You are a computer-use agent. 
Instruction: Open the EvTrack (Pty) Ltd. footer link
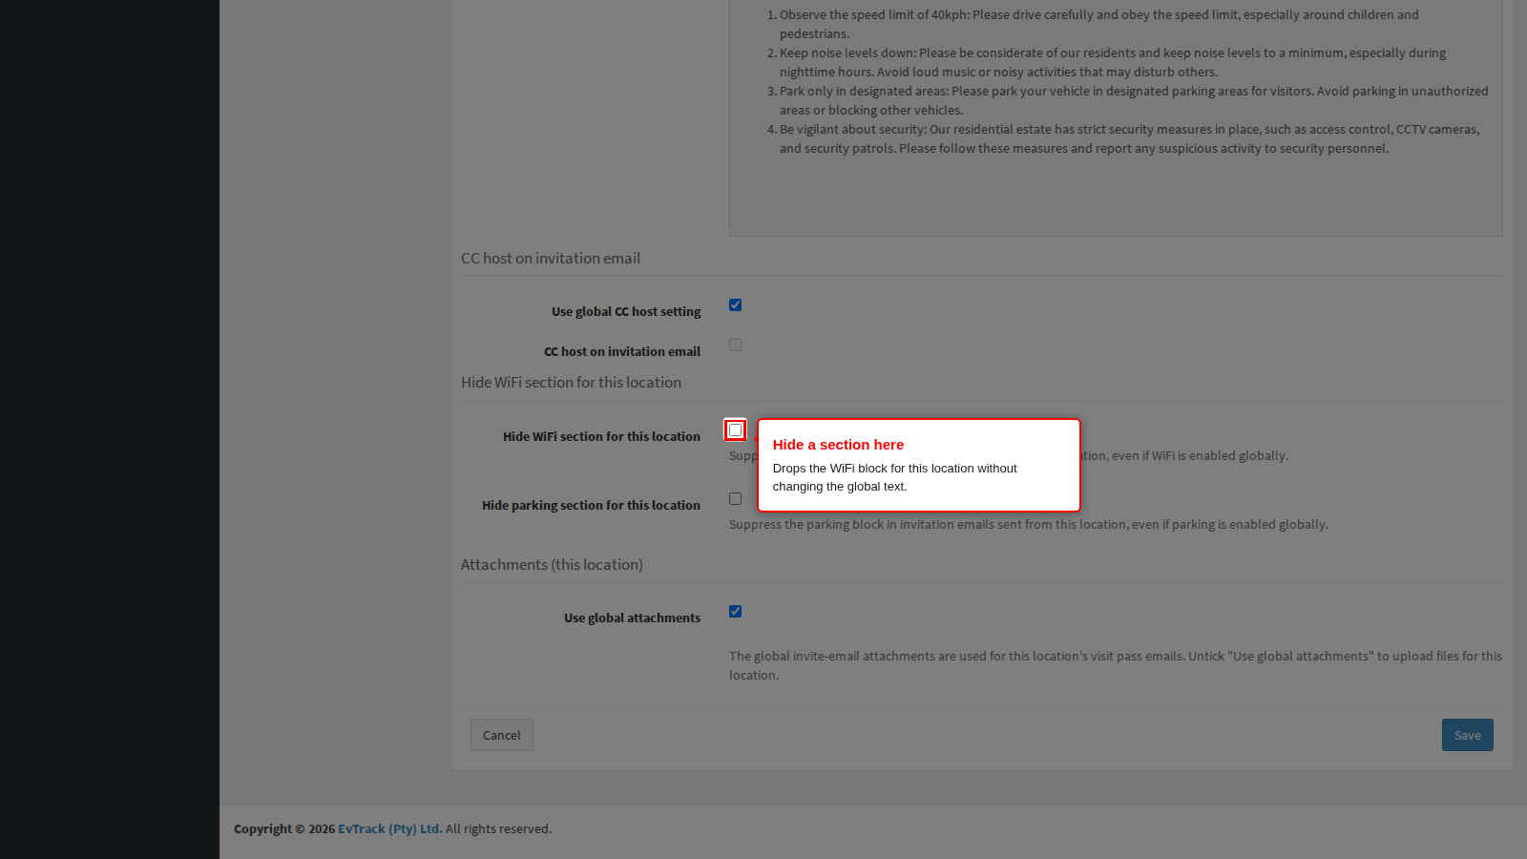[x=390, y=828]
